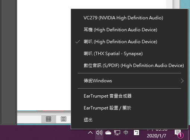Select the checked 喇叭 (High Definition Audio Device)
Image resolution: width=190 pixels, height=140 pixels.
pyautogui.click(x=129, y=42)
